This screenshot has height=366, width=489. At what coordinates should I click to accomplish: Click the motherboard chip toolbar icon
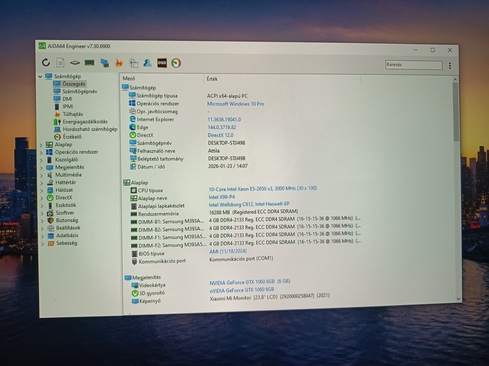tap(75, 62)
